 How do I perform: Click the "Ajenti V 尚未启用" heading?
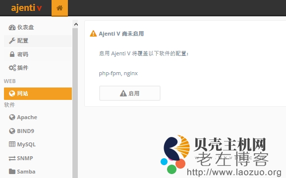(121, 34)
